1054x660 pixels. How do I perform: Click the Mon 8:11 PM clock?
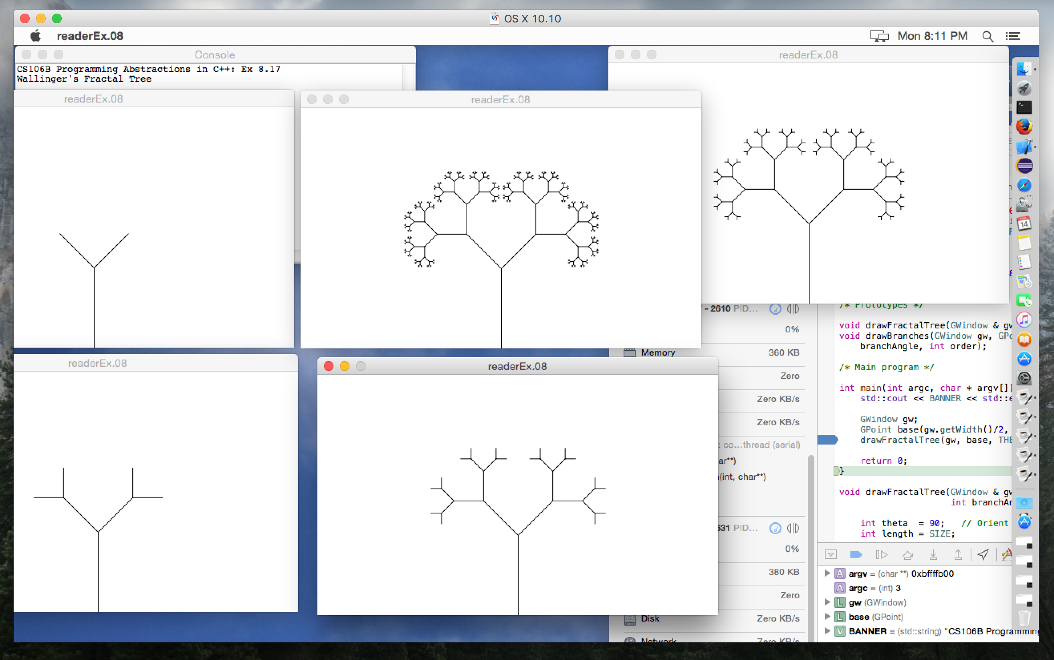(932, 36)
